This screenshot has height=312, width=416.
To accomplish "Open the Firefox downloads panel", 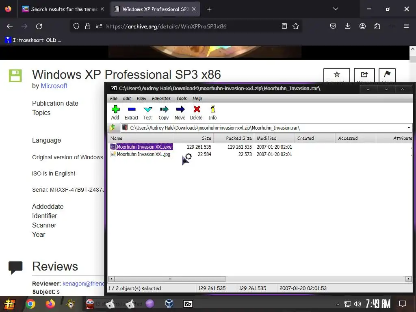I will coord(348,26).
